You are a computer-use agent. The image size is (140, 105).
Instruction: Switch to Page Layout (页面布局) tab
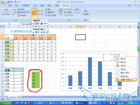tap(26, 6)
